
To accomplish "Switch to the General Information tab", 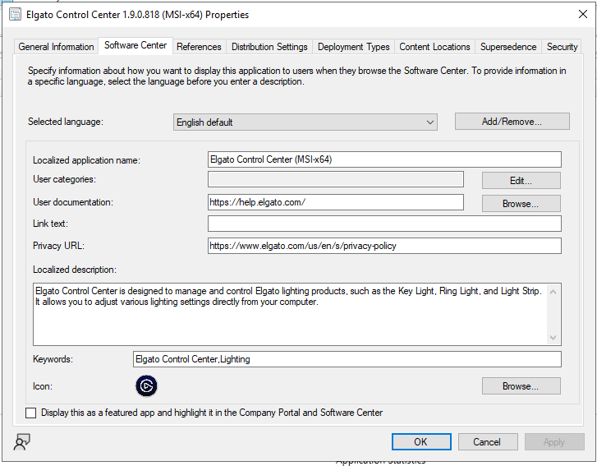I will [x=56, y=47].
